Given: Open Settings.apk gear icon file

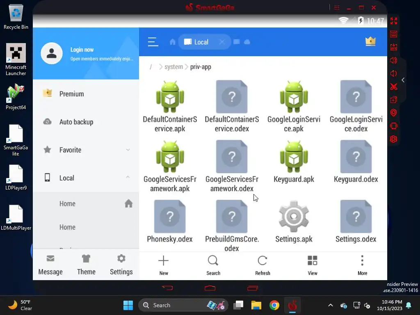Looking at the screenshot, I should tap(294, 222).
